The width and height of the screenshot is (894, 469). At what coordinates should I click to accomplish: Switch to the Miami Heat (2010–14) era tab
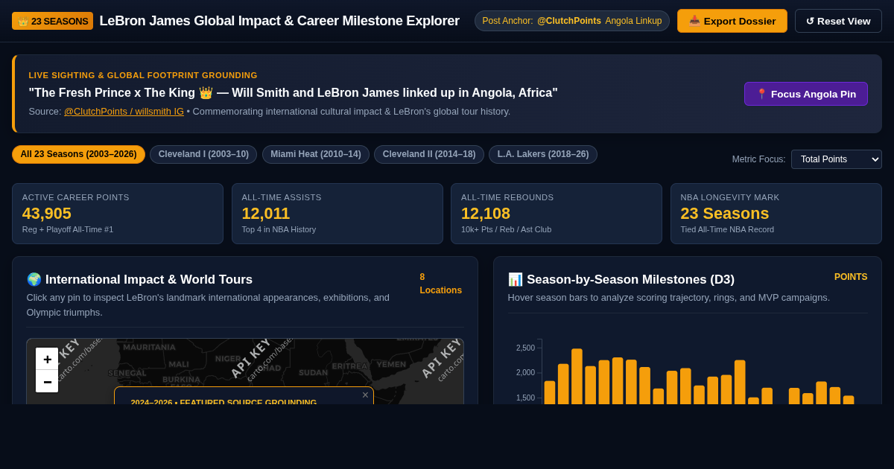tap(316, 154)
